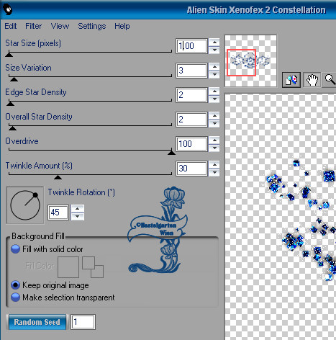
Task: Select the hand pan tool
Action: (x=312, y=80)
